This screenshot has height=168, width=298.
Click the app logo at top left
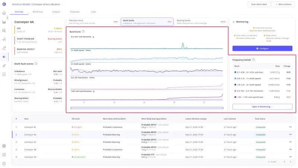(4, 4)
